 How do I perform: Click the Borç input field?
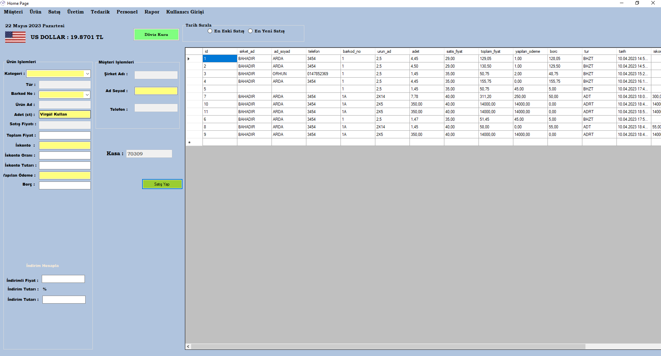(65, 185)
